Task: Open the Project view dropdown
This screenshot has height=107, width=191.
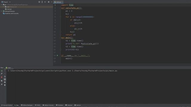Action: (x=10, y=2)
